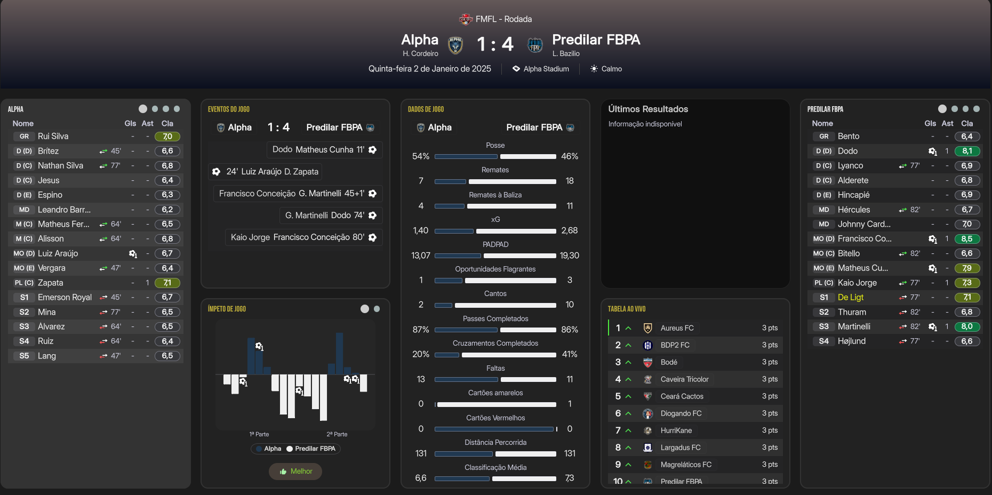Select the Dados de Jogo panel title
Viewport: 992px width, 495px height.
coord(426,109)
